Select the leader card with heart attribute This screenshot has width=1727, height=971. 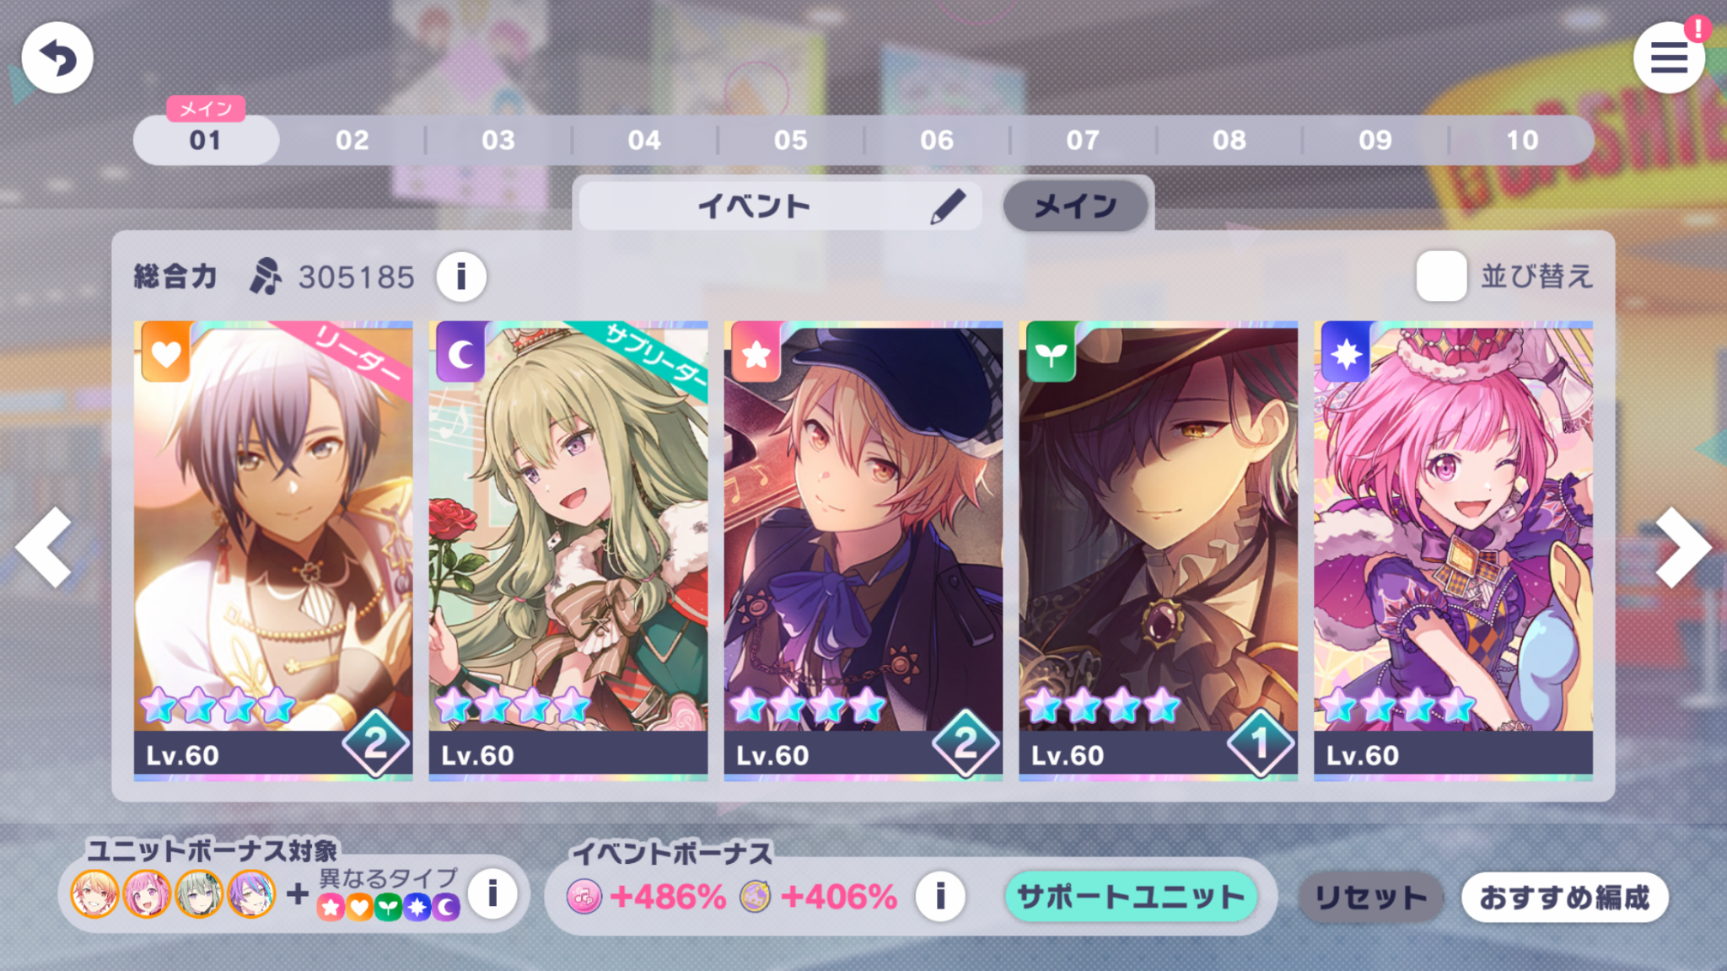pyautogui.click(x=273, y=550)
